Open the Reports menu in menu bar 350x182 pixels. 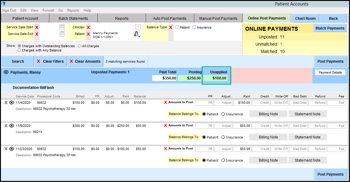[x=73, y=10]
